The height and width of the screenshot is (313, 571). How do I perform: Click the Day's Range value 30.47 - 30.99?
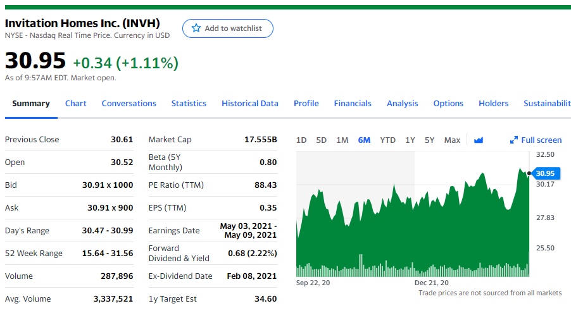[108, 230]
